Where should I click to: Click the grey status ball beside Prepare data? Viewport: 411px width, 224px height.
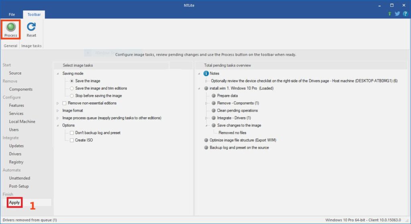coord(214,96)
